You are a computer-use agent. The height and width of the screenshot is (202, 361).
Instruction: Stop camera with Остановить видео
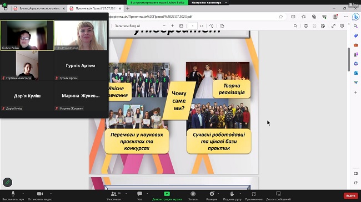tap(40, 196)
